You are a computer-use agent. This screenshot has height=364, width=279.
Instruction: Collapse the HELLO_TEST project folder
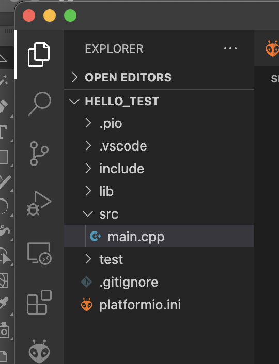159,101
